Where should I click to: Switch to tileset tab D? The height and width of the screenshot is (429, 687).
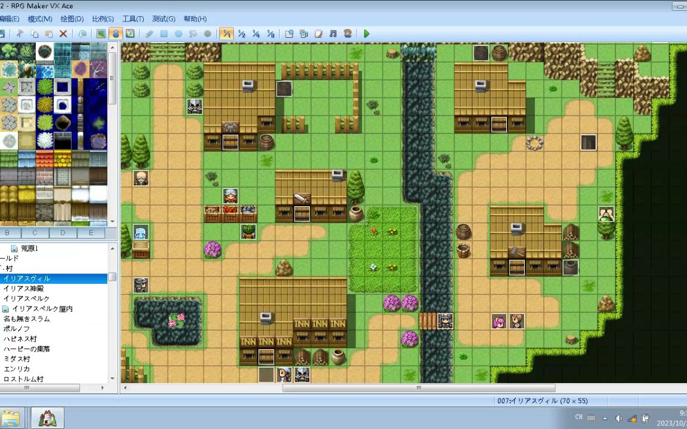tap(63, 233)
